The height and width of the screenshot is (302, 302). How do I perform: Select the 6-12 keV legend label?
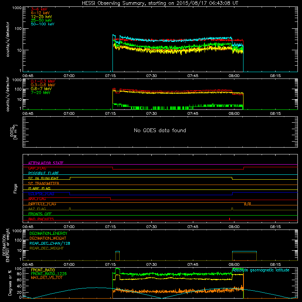40,13
